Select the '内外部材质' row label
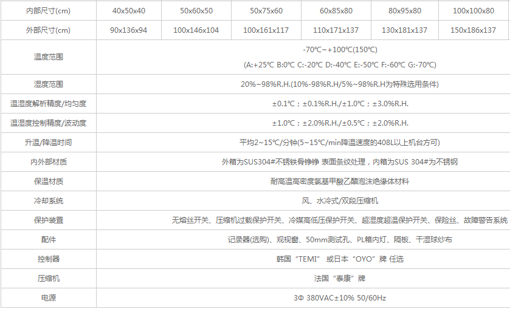Viewport: 510px width, 309px height. click(49, 162)
